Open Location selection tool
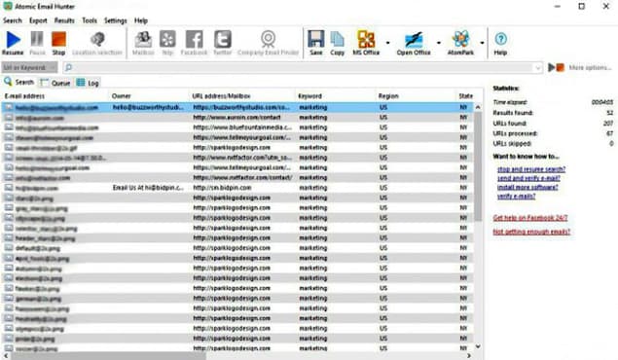 tap(97, 39)
